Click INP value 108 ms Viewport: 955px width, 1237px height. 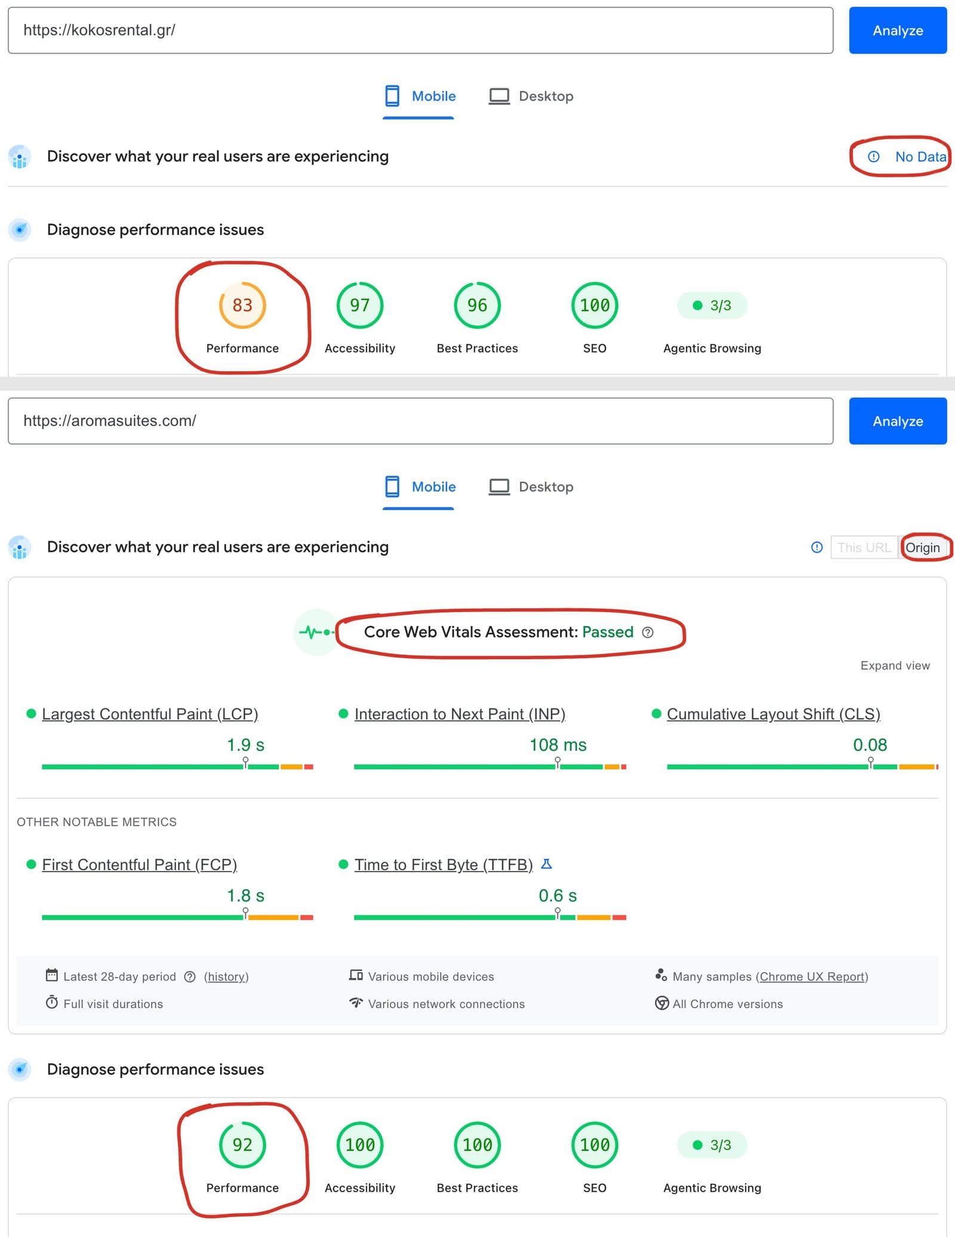point(557,745)
